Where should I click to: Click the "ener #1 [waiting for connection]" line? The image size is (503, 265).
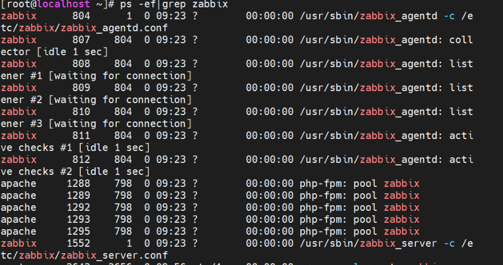tap(96, 76)
